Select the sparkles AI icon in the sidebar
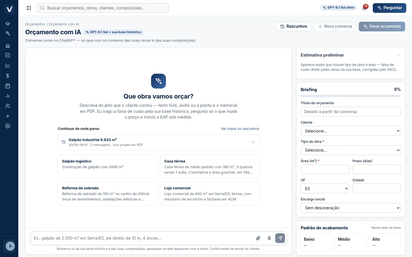 pos(8,33)
